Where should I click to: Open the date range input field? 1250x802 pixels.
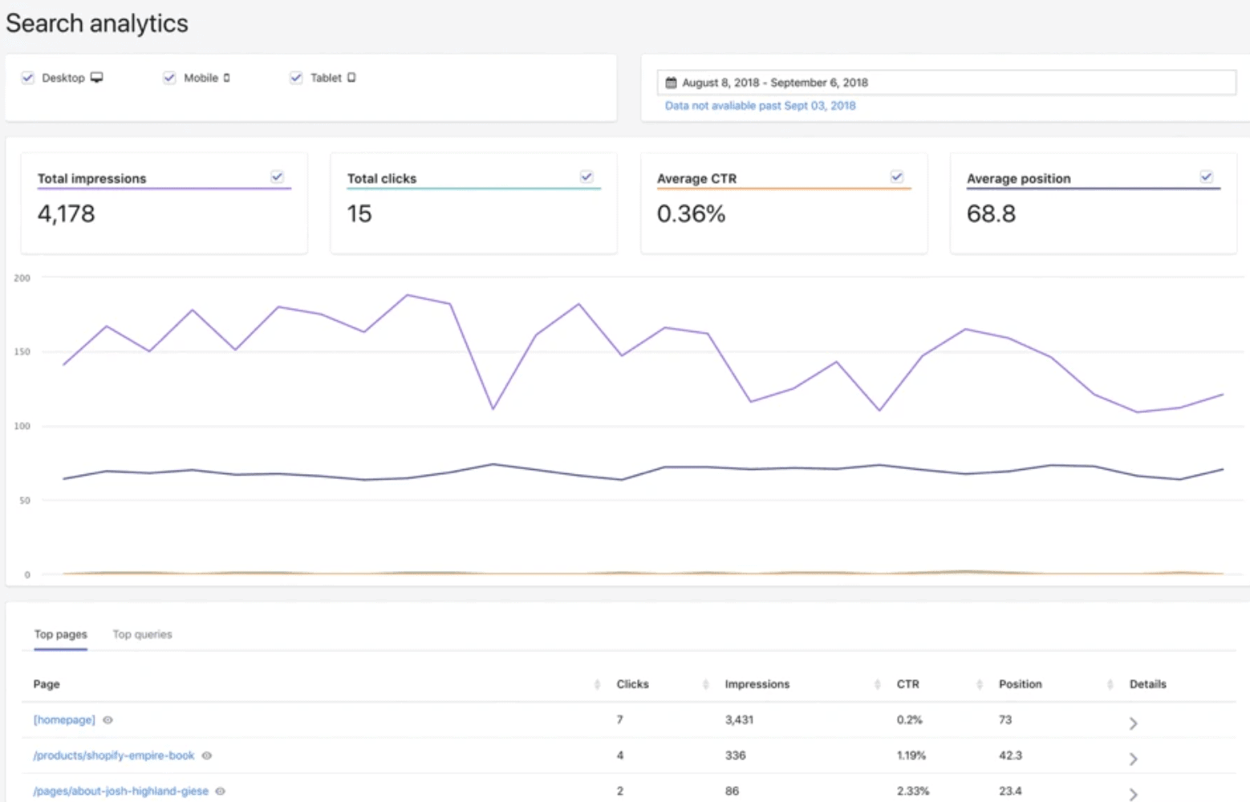point(947,83)
